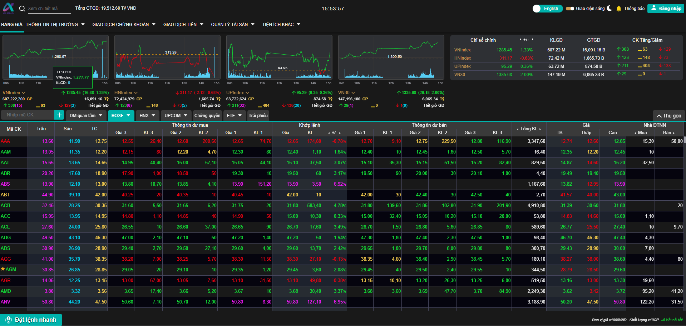Click the Thông báo label
Image resolution: width=686 pixels, height=326 pixels.
click(634, 9)
